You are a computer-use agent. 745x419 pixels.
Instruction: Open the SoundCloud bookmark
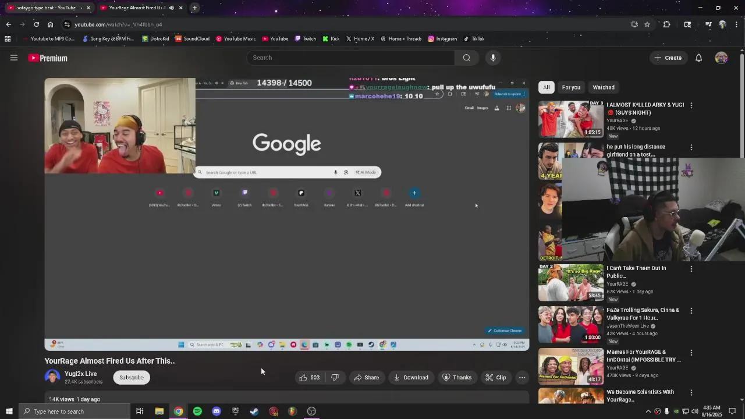(192, 39)
